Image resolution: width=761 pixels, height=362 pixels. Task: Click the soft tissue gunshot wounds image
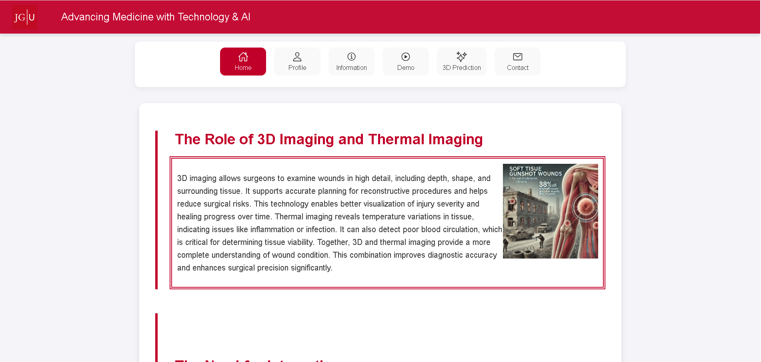pos(550,211)
